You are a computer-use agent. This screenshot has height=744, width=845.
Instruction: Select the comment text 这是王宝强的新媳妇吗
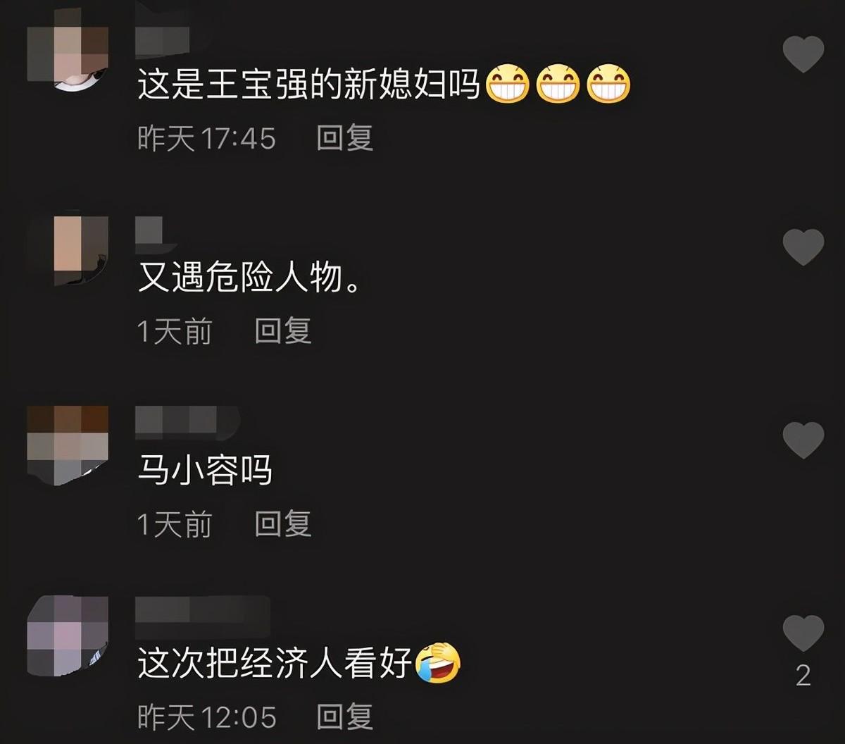click(308, 86)
